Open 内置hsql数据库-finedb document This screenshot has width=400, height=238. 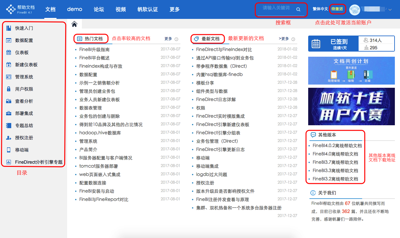[x=219, y=75]
